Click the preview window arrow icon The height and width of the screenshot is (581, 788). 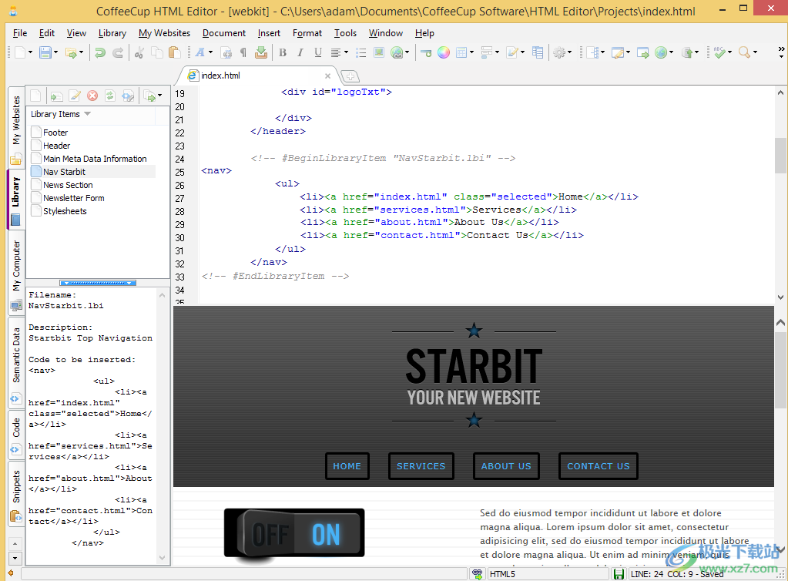click(642, 52)
